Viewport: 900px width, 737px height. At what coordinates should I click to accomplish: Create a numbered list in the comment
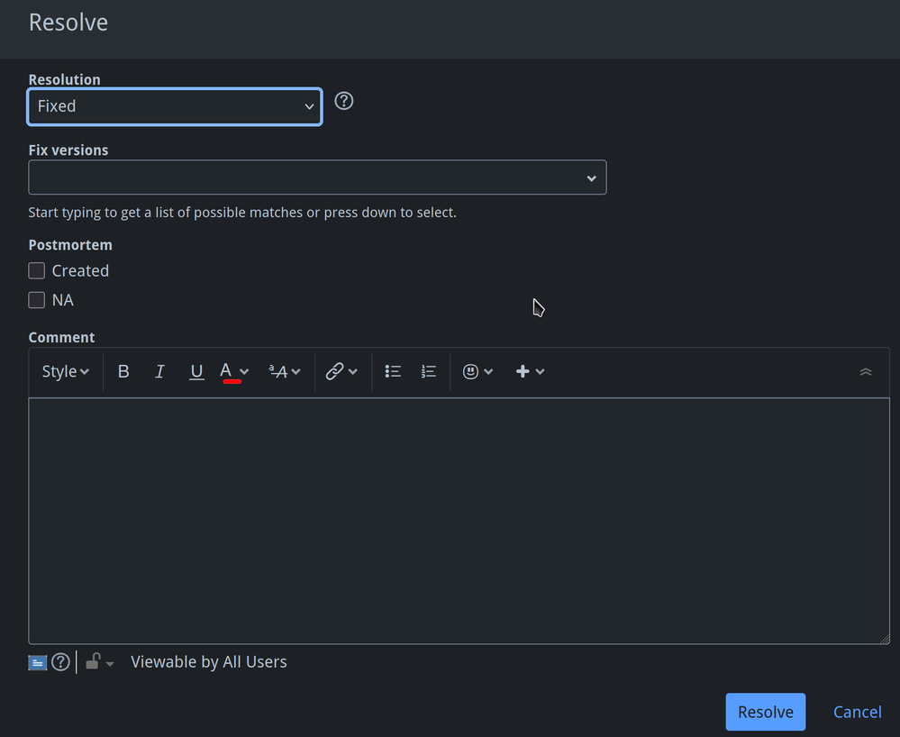pyautogui.click(x=428, y=371)
